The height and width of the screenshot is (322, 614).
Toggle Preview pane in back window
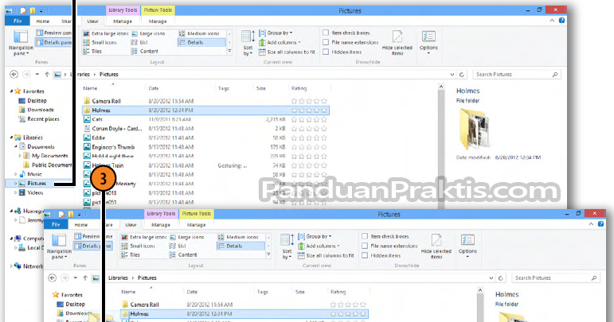(54, 33)
